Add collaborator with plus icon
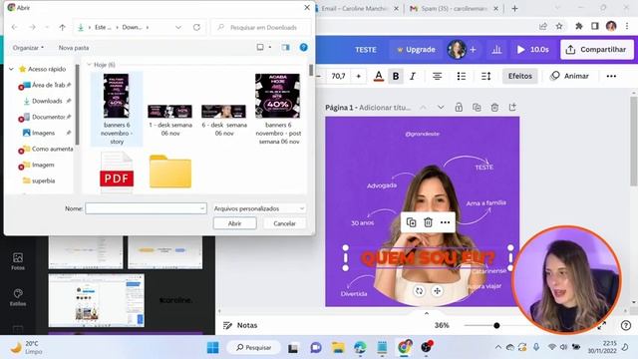This screenshot has height=359, width=638. (473, 49)
